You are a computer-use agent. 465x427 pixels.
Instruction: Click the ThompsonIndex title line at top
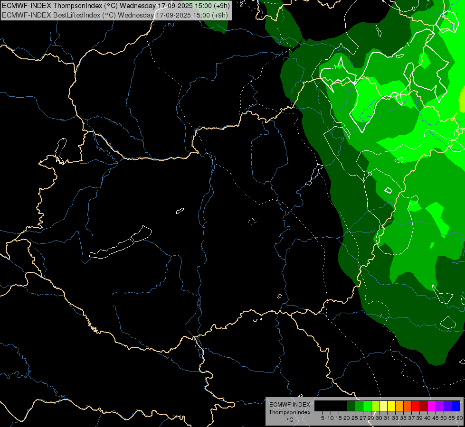coord(115,6)
